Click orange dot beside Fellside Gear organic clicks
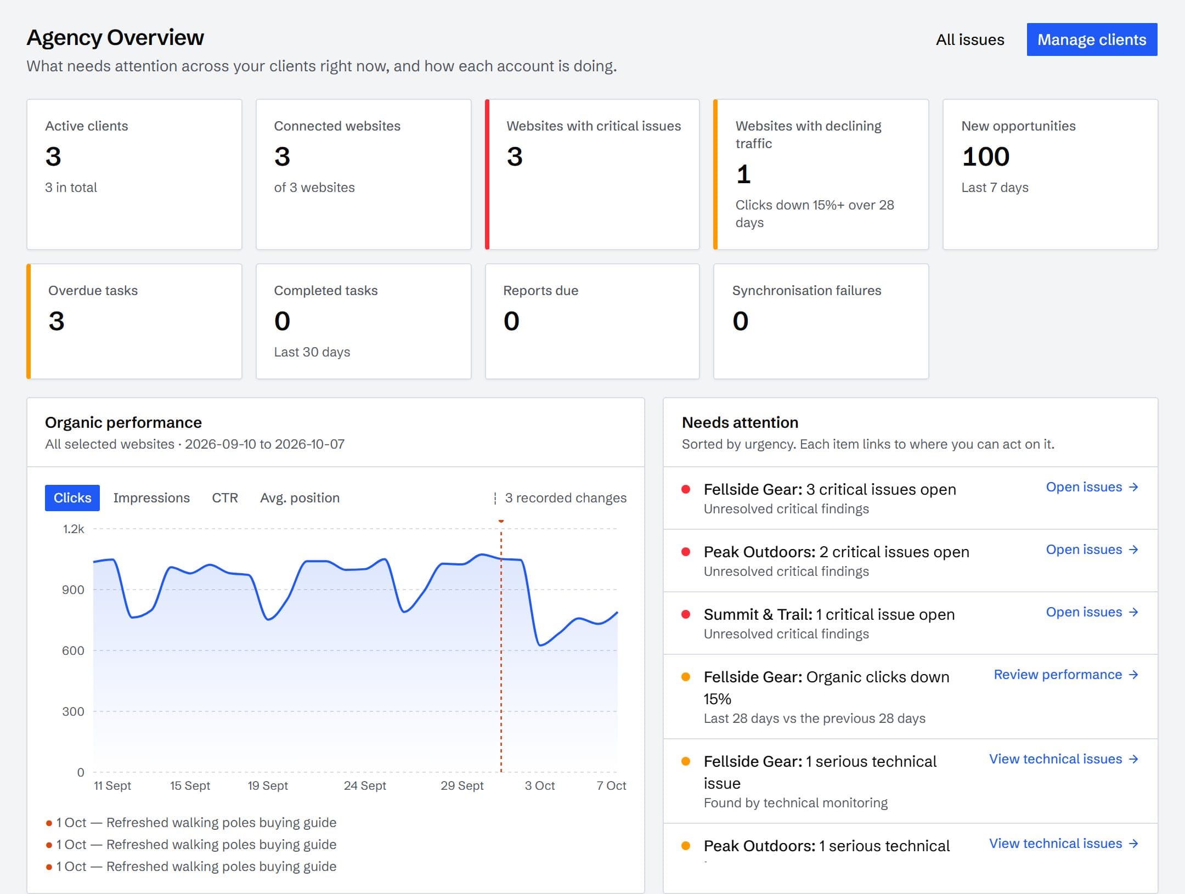Screen dimensions: 1185x894 686,677
